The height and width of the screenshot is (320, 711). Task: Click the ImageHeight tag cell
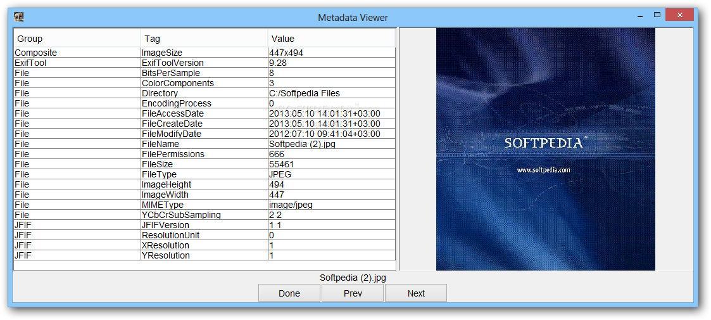tap(204, 184)
